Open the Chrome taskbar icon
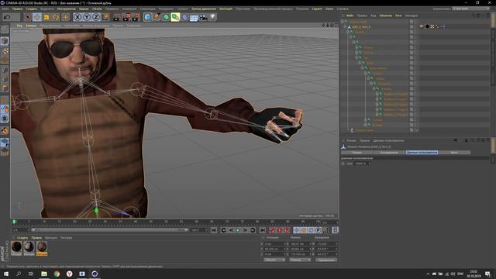This screenshot has height=279, width=496. click(x=57, y=274)
